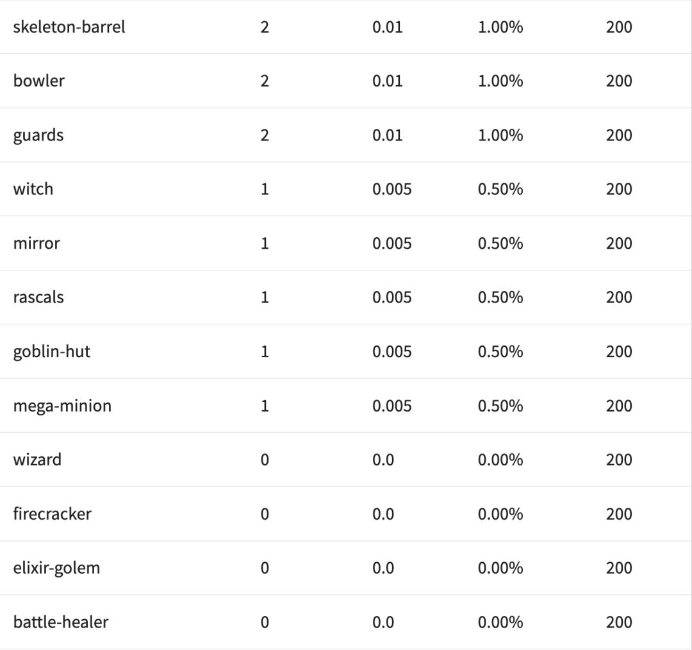Select the 0.01 value in skeleton-barrel row
This screenshot has height=650, width=692.
coord(387,27)
